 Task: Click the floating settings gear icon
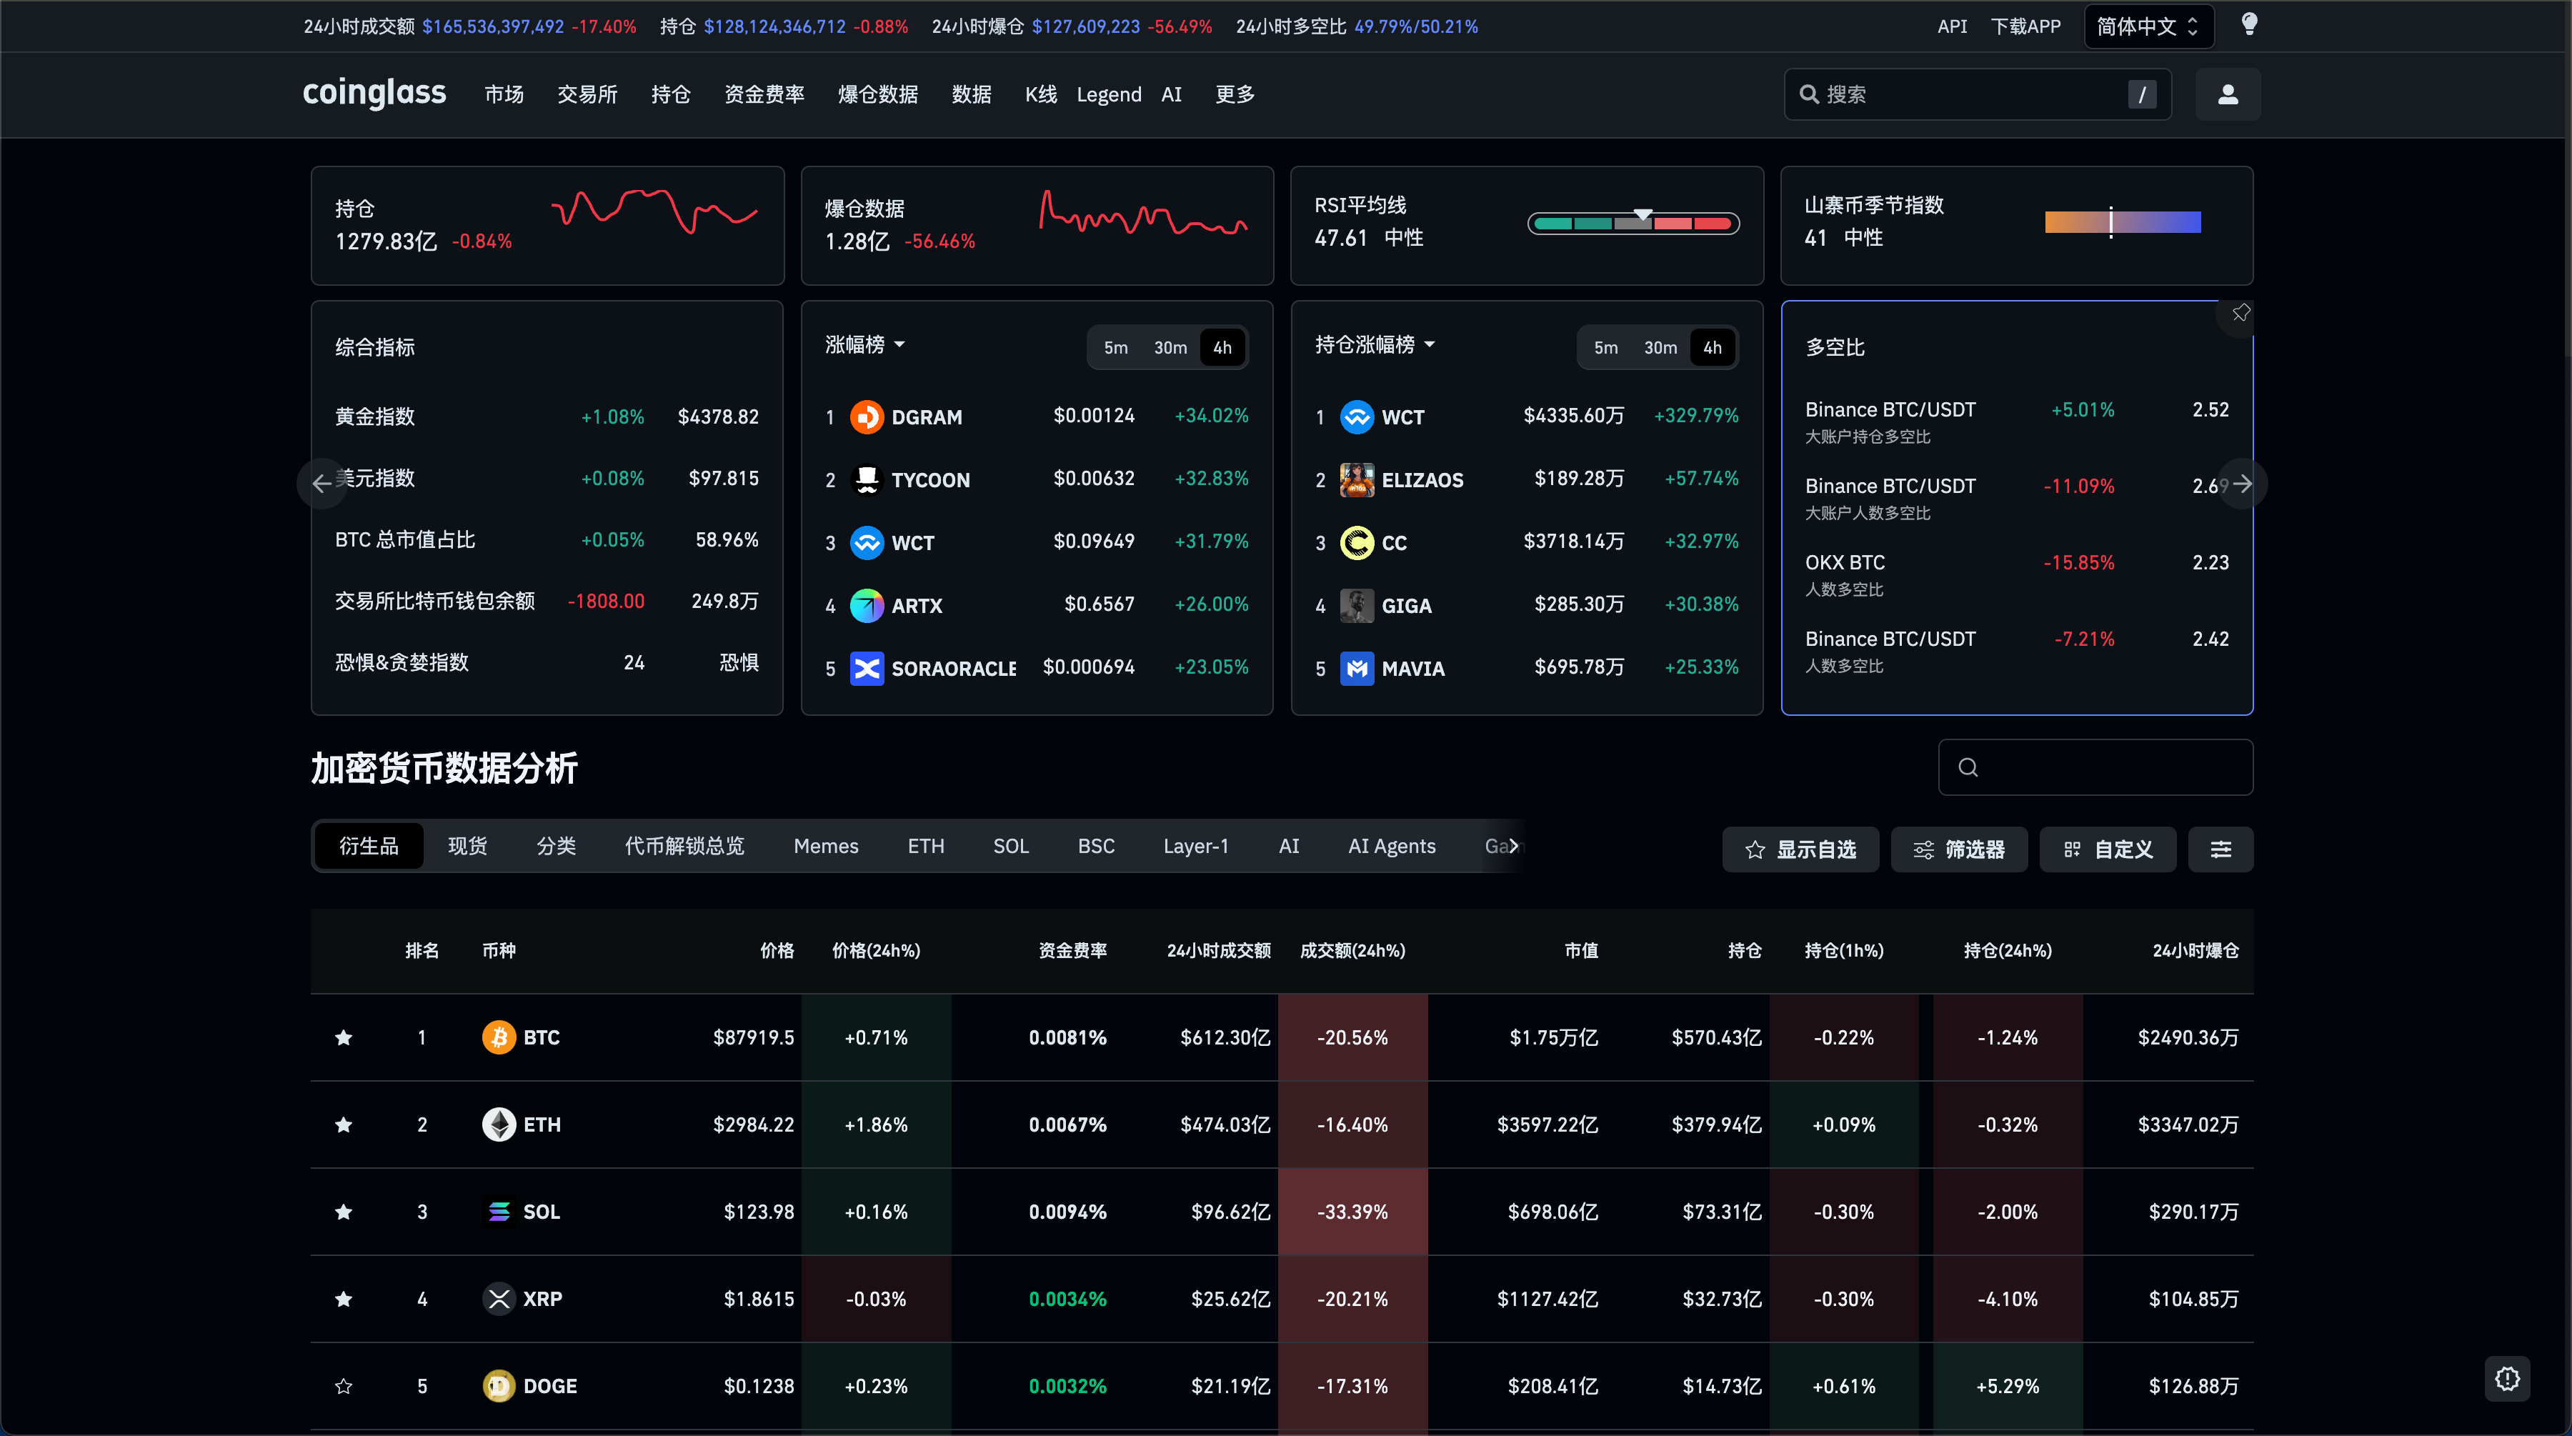(2507, 1378)
